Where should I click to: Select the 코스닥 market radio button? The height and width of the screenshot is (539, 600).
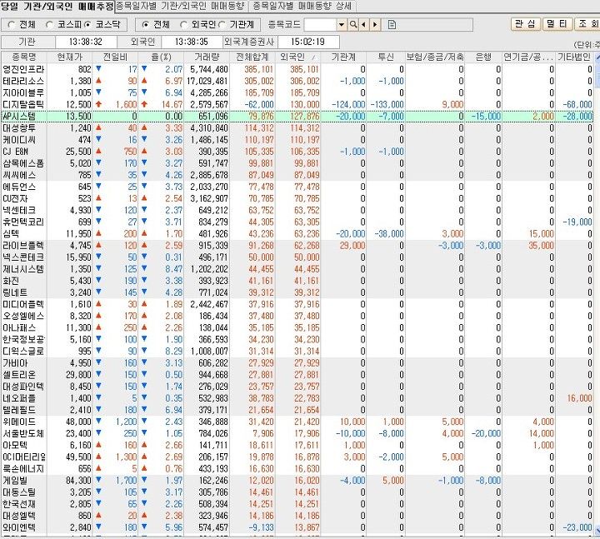point(87,25)
